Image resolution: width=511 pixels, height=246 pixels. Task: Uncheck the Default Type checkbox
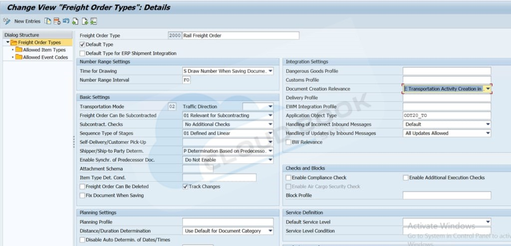[x=82, y=44]
